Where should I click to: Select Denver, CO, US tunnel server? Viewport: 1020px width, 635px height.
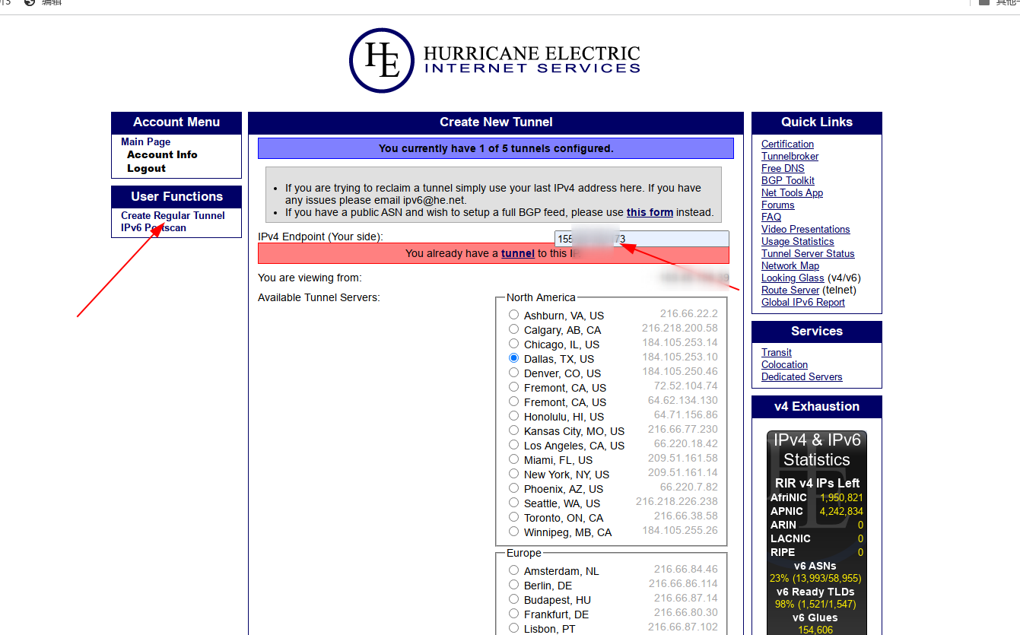pyautogui.click(x=514, y=373)
